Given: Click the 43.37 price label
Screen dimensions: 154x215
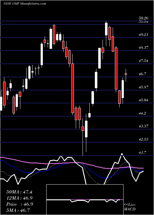Looking at the screenshot, I should pos(144,127).
